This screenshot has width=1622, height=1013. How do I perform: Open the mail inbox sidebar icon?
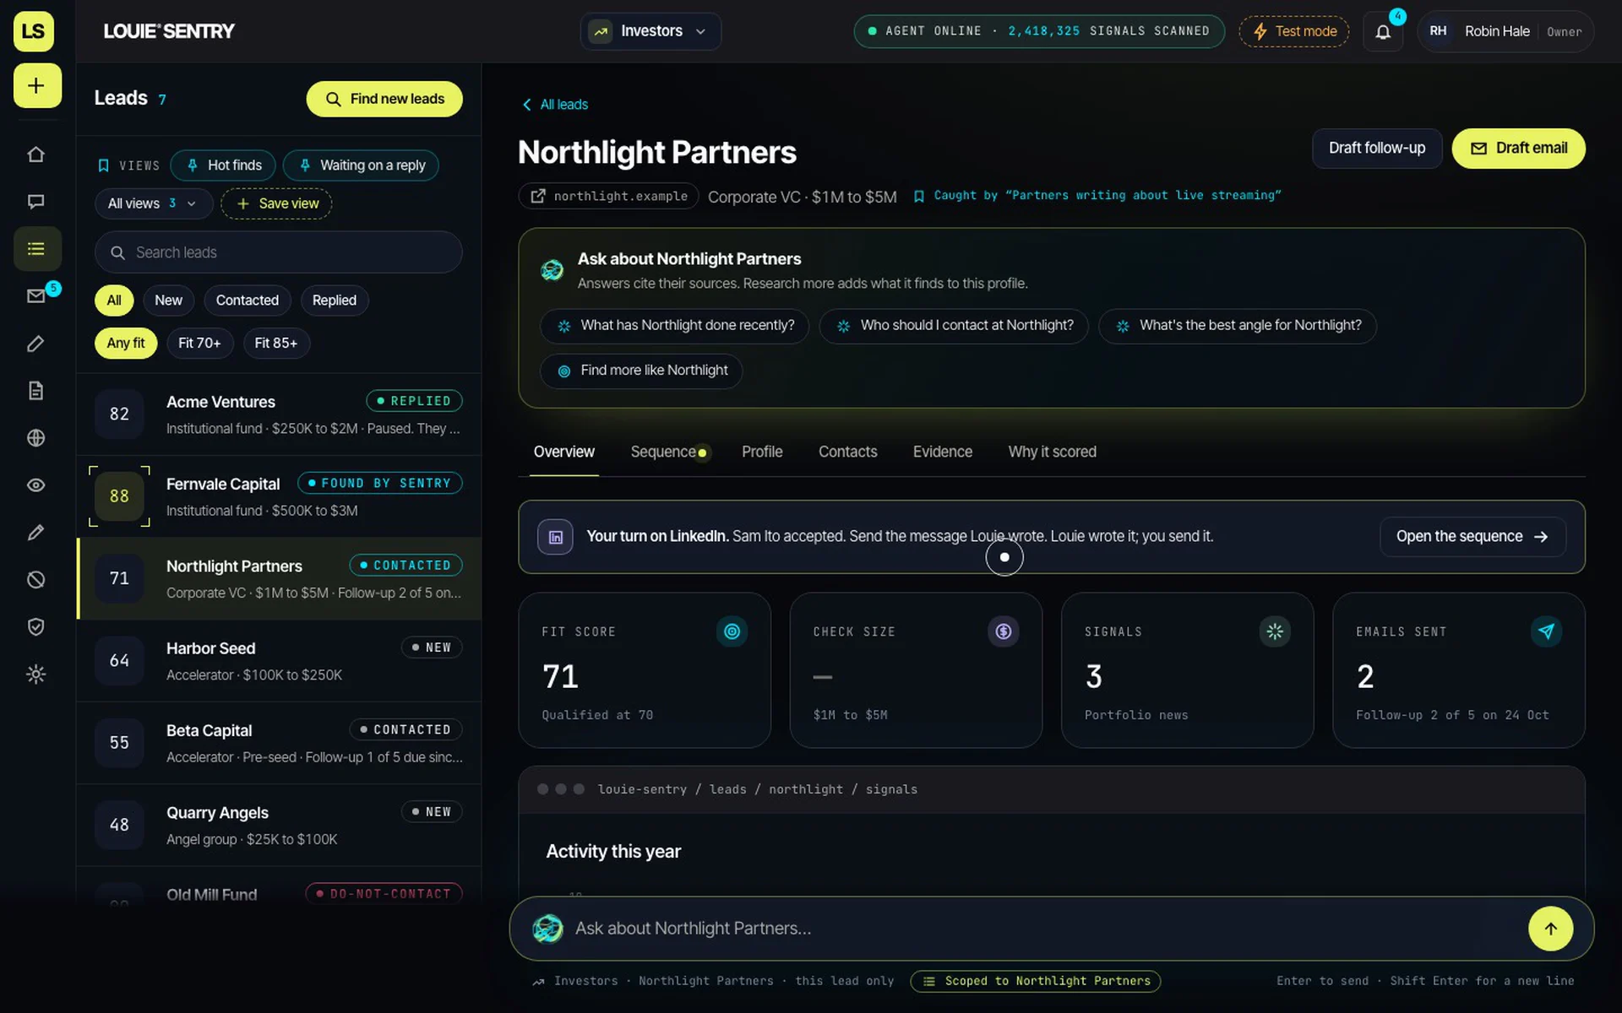35,296
